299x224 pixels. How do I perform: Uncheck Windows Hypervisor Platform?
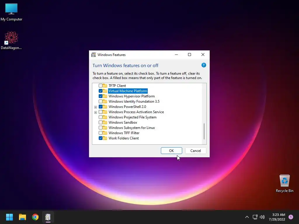coord(100,96)
